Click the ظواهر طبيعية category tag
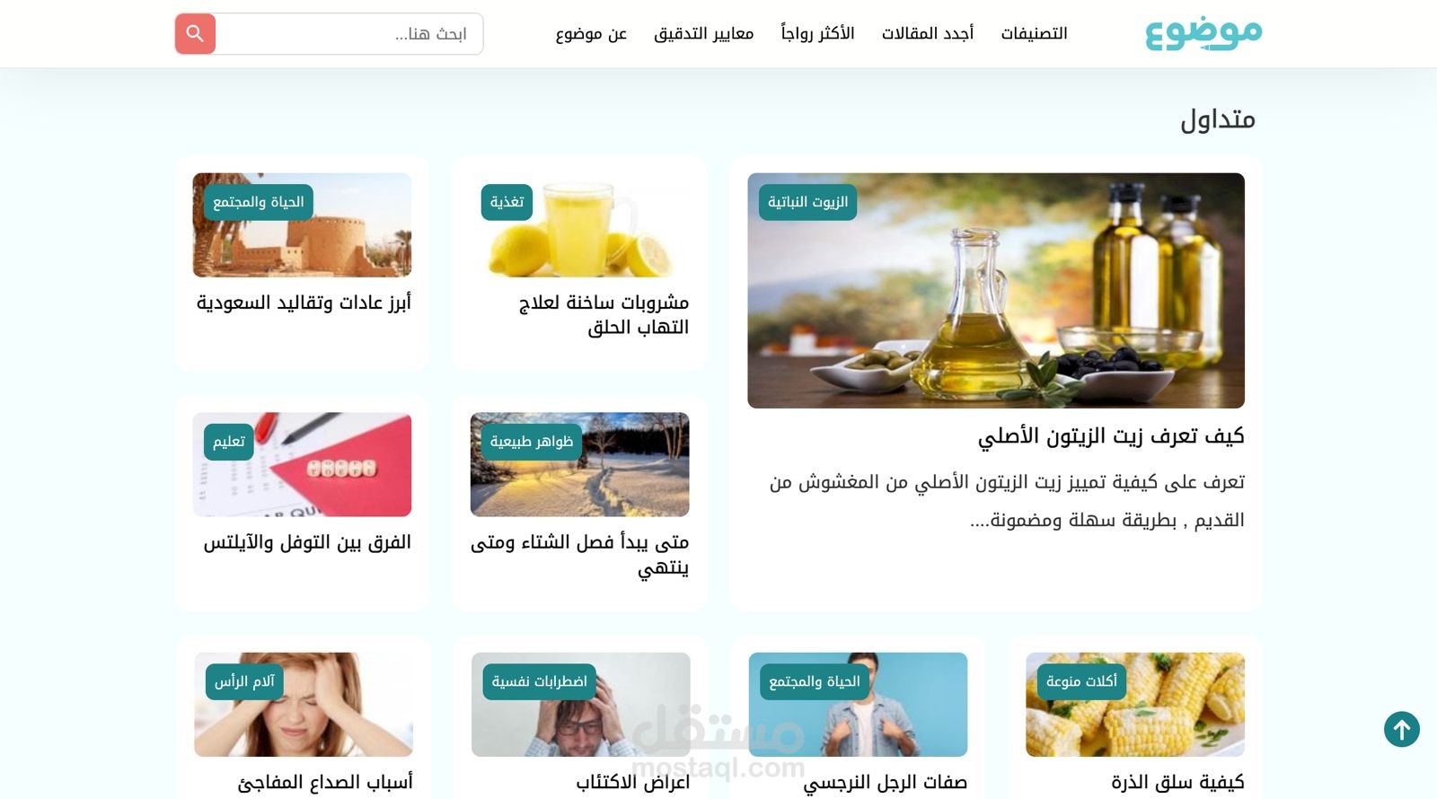The image size is (1437, 799). point(532,442)
